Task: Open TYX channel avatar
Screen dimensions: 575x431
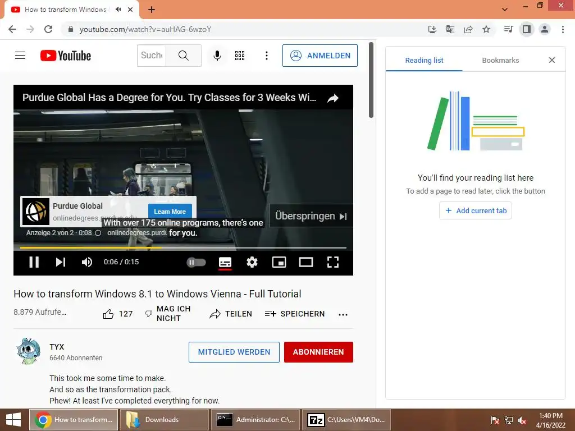Action: [28, 351]
